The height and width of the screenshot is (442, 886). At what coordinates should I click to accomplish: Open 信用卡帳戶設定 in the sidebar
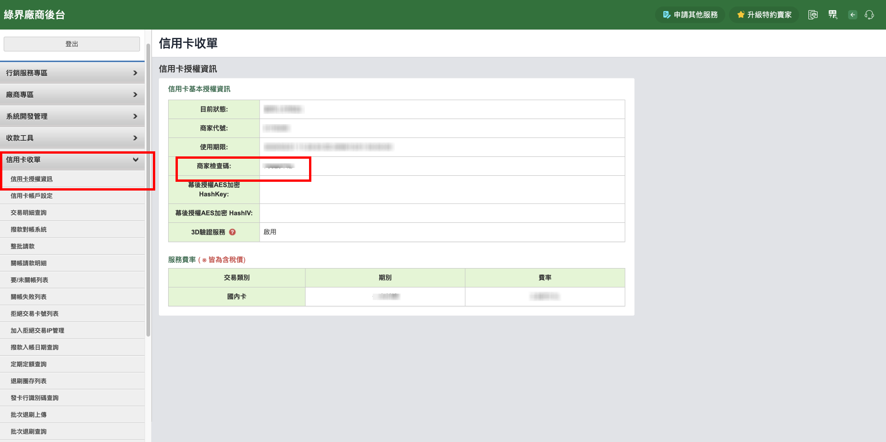click(x=31, y=196)
